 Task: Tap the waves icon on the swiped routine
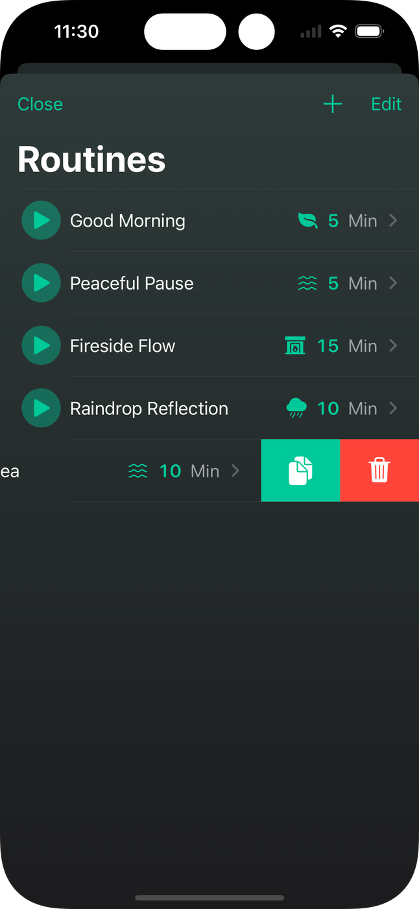(138, 471)
